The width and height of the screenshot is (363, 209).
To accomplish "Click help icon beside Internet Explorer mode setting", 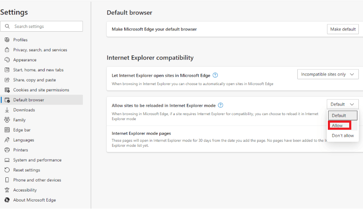I will (221, 106).
